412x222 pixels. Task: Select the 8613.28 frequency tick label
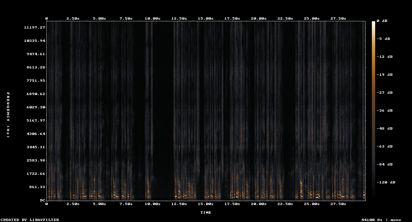[x=36, y=67]
